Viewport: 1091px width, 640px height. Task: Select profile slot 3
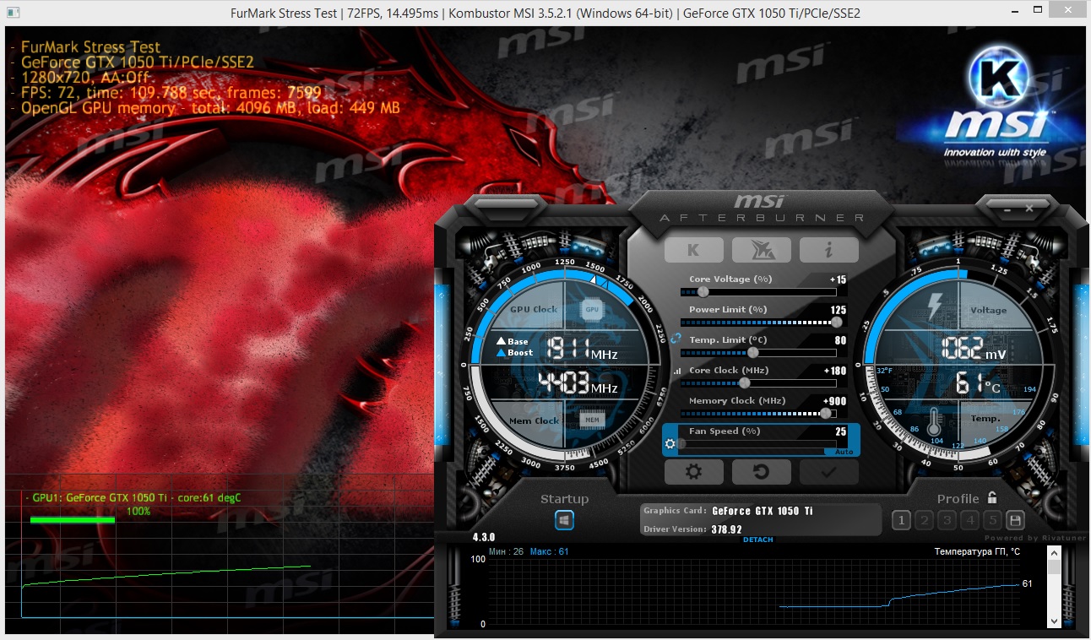[947, 521]
